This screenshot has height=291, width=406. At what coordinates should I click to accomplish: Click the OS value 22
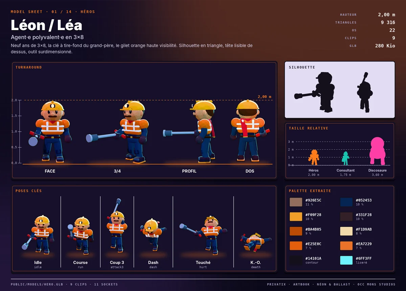pyautogui.click(x=392, y=30)
